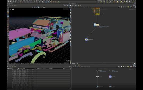This screenshot has height=90, width=143.
Task: Select the Box tool on the Create shelf
Action: (x=9, y=2)
